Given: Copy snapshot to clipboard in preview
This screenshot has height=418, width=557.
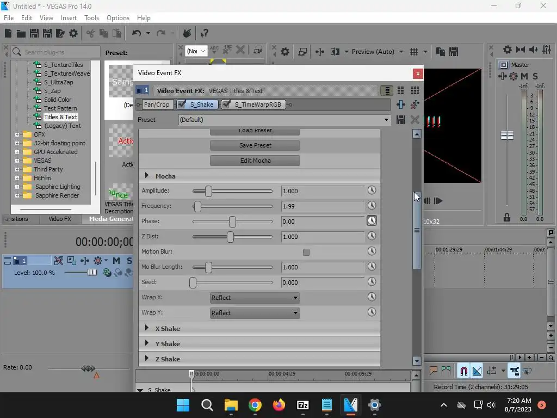Looking at the screenshot, I should point(441,52).
